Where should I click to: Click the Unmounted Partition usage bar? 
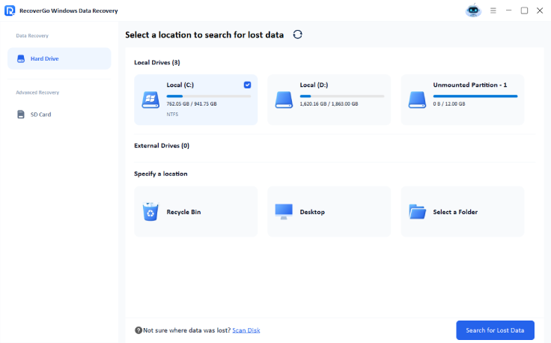coord(475,96)
